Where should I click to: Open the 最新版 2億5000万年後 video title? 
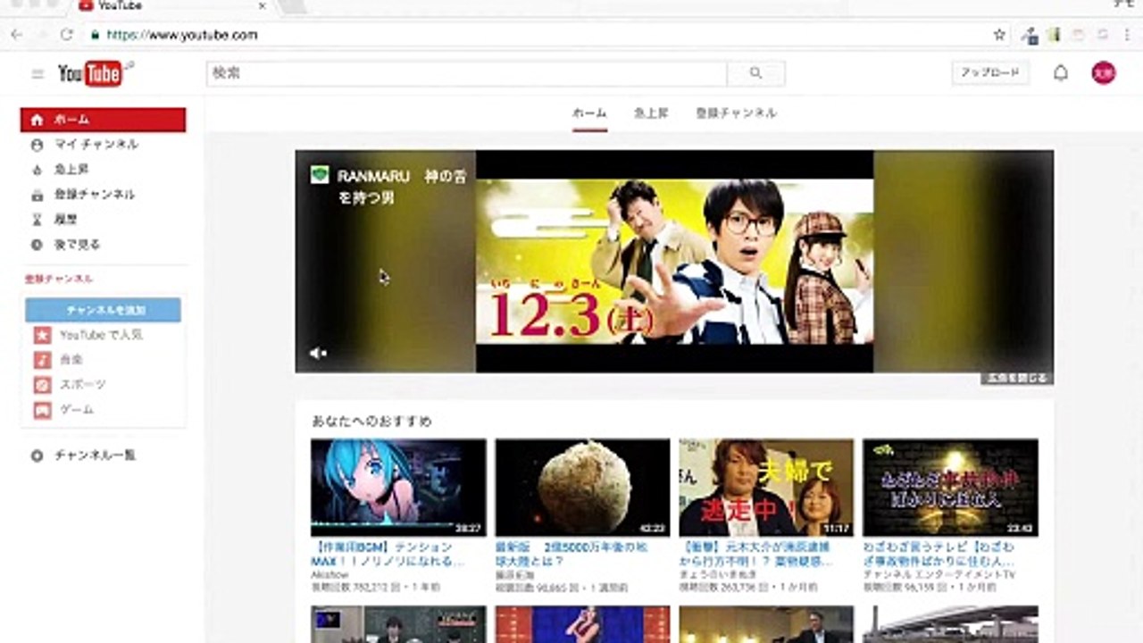tap(572, 554)
